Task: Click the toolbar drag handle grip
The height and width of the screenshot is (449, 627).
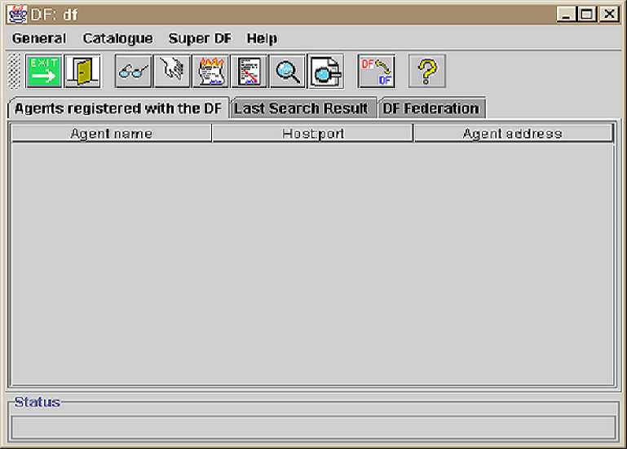Action: (14, 72)
